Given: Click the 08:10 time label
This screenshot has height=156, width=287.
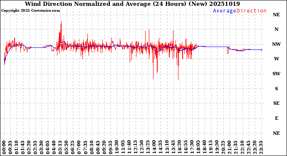Looking at the screenshot, I should pos(92,148).
